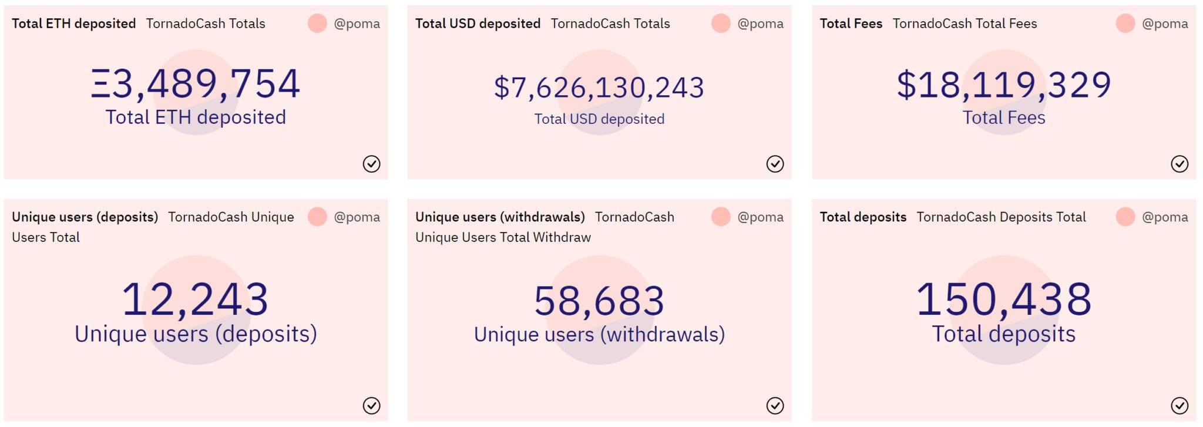Select the $18,119,329 Total Fees counter
This screenshot has height=427, width=1203.
coord(1004,85)
